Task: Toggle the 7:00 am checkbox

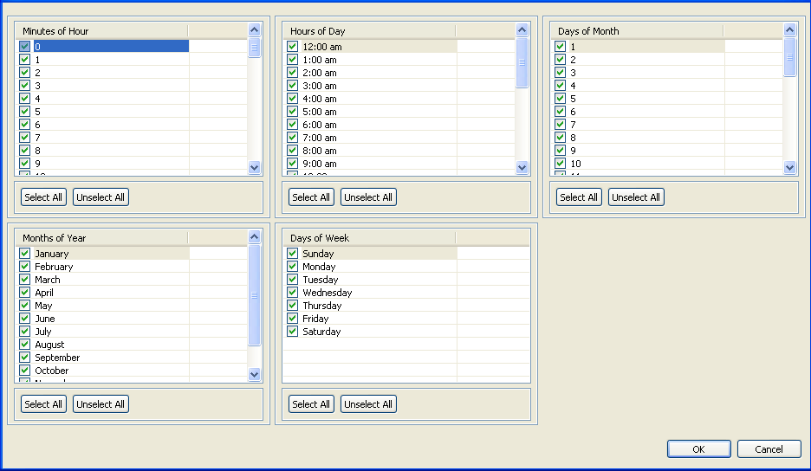Action: (x=292, y=137)
